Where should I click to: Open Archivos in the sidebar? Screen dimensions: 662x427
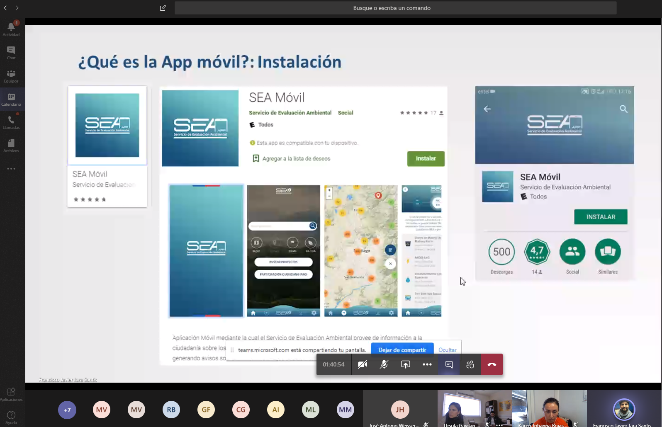pyautogui.click(x=11, y=146)
